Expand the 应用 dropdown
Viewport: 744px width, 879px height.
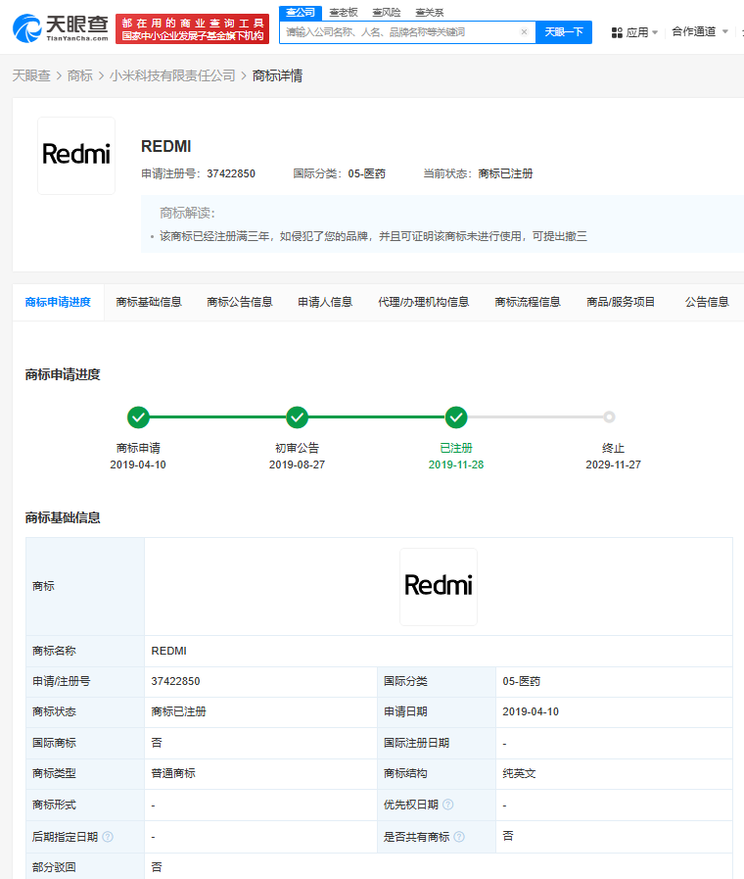[641, 32]
